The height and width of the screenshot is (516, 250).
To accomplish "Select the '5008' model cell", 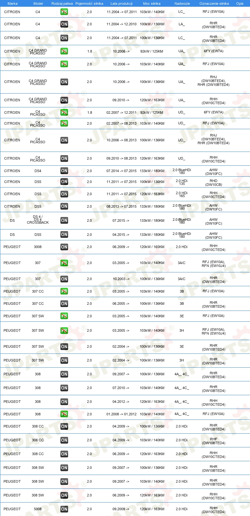I will click(x=38, y=509).
